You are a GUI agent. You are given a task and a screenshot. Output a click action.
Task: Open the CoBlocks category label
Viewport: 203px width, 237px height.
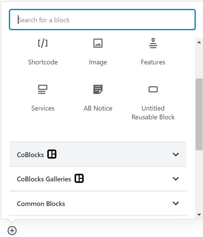(x=30, y=155)
